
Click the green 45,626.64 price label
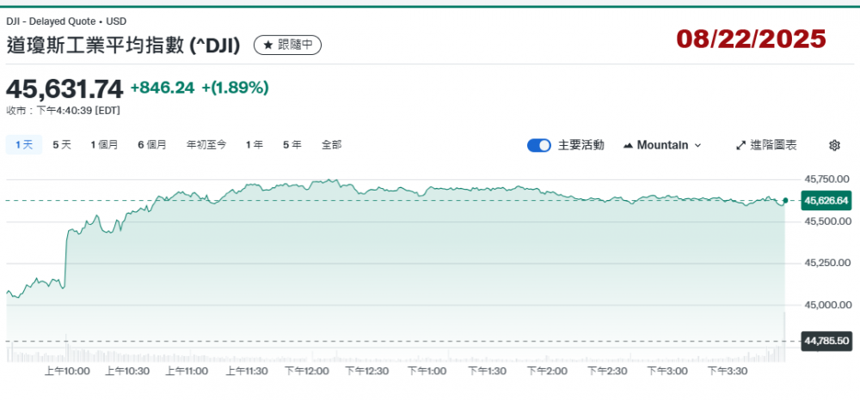(x=826, y=201)
